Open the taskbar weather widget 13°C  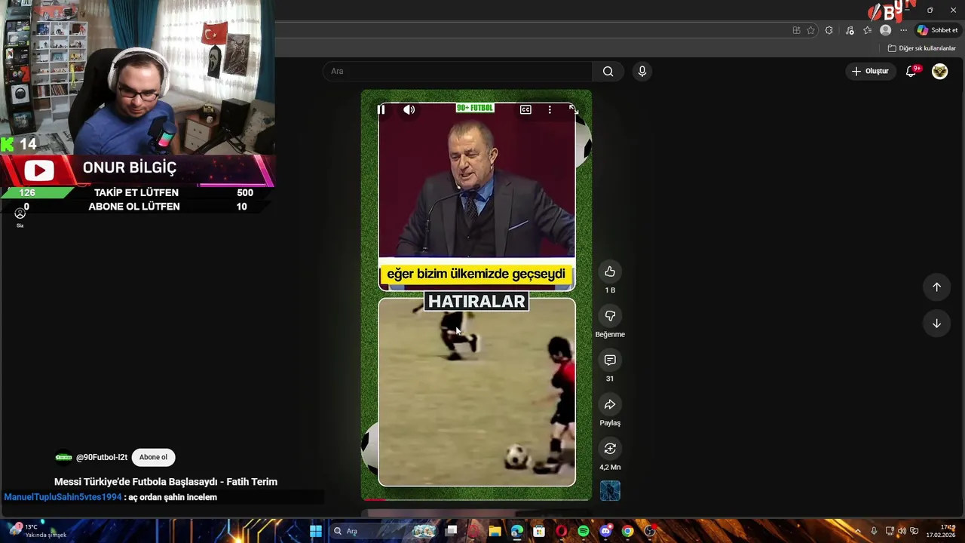point(38,530)
